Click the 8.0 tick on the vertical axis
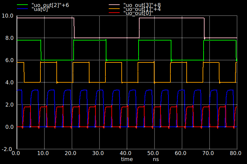Viewport: 247px width, 164px height. (9, 38)
